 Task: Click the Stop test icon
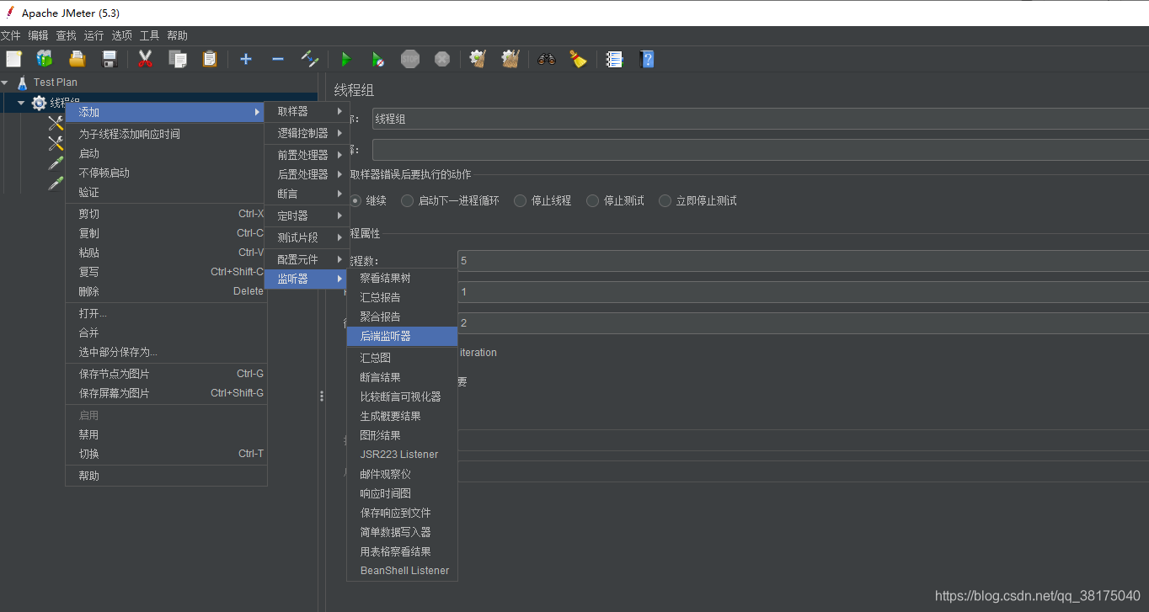410,59
